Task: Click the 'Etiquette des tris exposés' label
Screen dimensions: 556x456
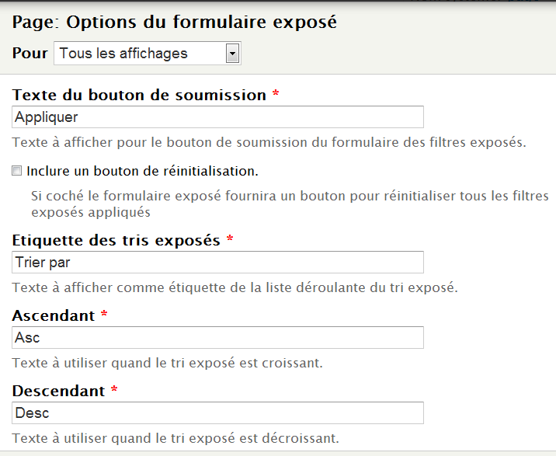Action: 116,240
